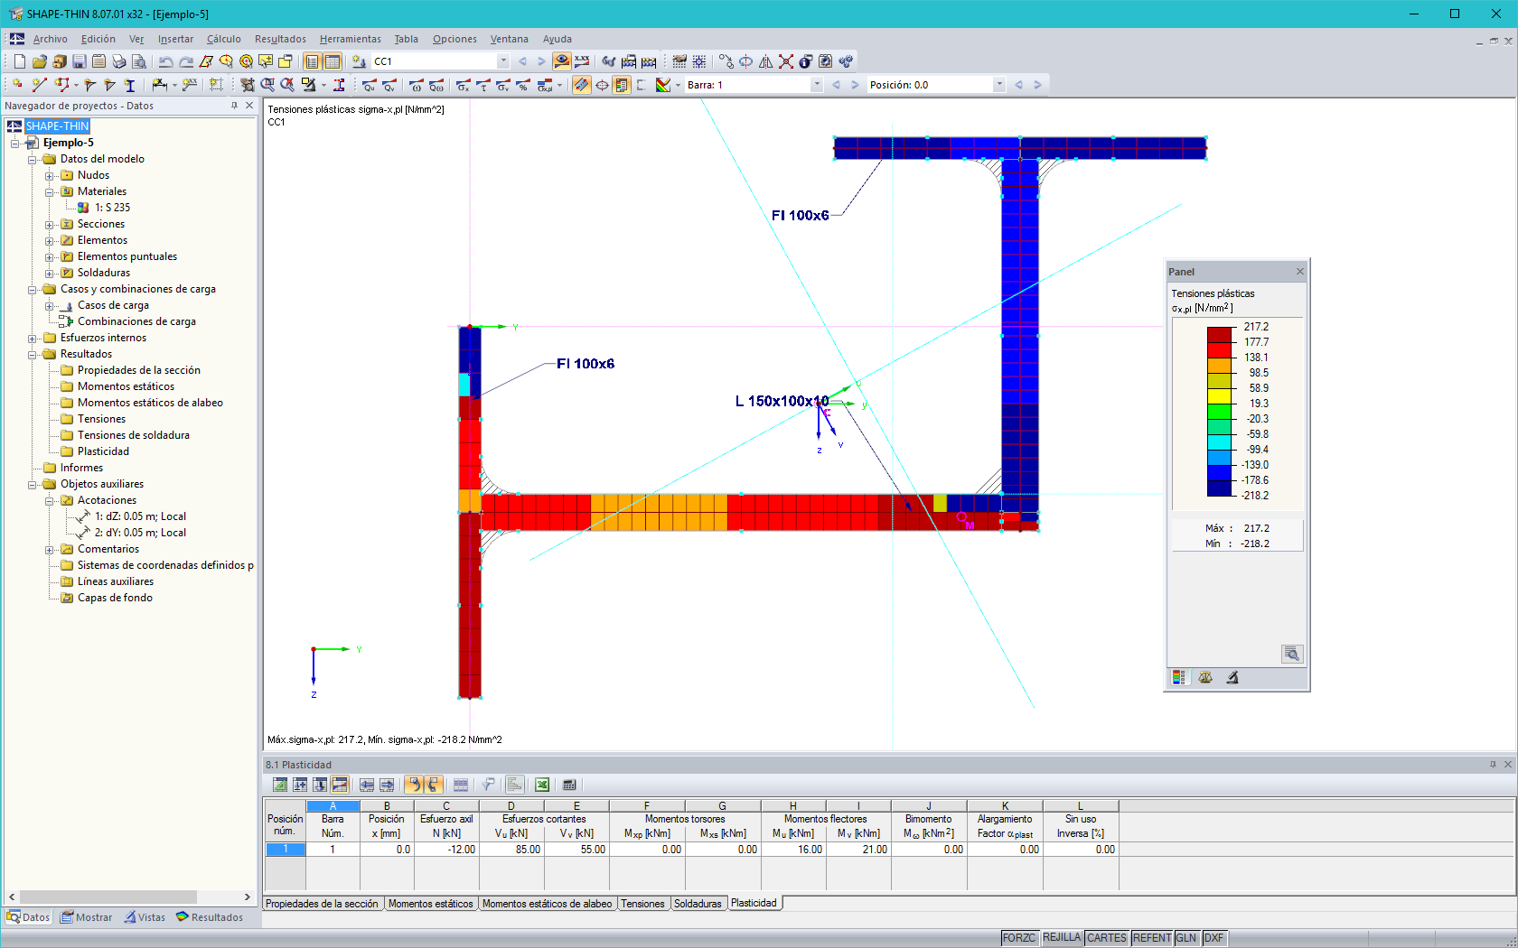Click the omega warping icon
This screenshot has height=948, width=1518.
[416, 85]
